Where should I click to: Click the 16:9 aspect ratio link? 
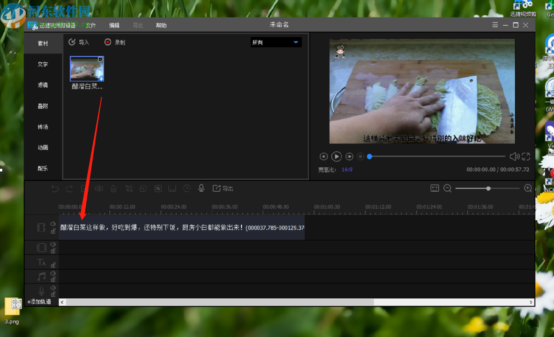coord(347,170)
